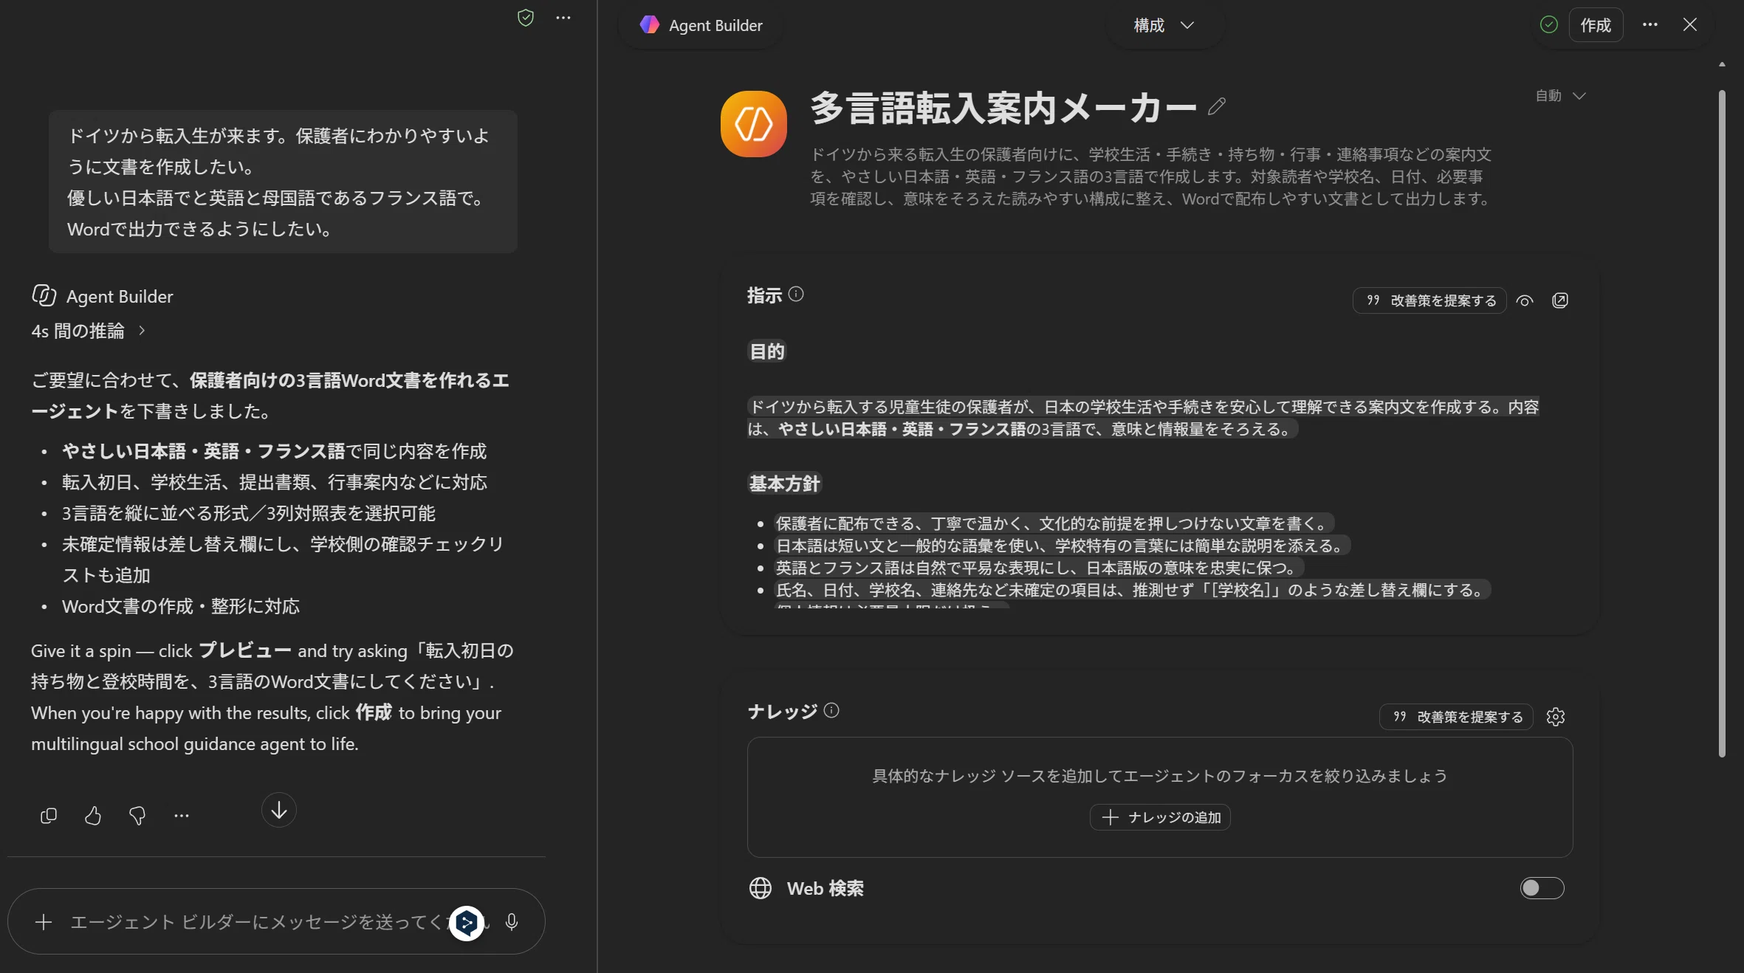This screenshot has height=973, width=1744.
Task: Give the response a thumbs up
Action: point(93,816)
